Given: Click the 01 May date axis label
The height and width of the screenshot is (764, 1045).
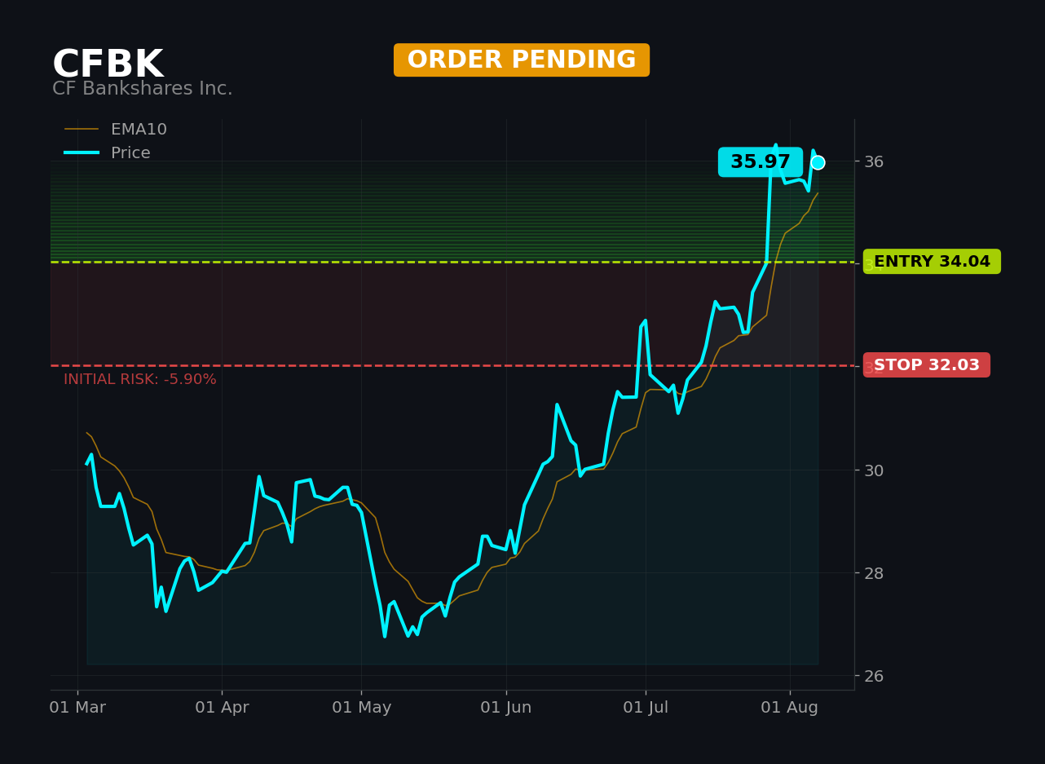Looking at the screenshot, I should (361, 708).
